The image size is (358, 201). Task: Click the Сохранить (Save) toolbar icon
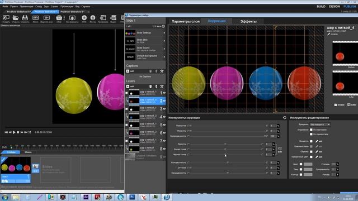tap(25, 18)
